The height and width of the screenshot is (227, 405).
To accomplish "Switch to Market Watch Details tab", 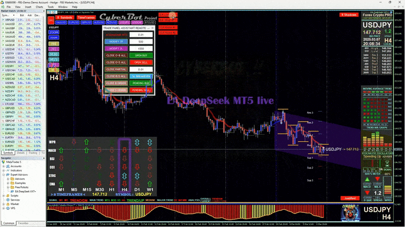I will coord(21,153).
